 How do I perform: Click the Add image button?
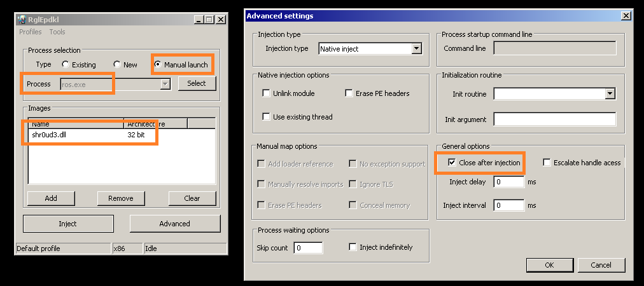click(51, 198)
